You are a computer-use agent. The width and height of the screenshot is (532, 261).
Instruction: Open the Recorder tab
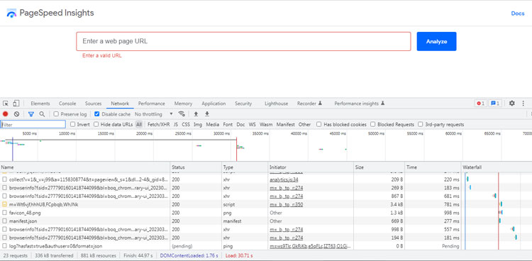(309, 104)
